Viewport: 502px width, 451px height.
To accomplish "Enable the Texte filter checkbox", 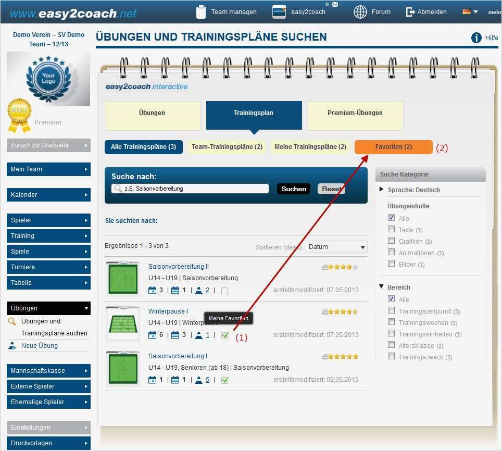I will click(x=391, y=229).
